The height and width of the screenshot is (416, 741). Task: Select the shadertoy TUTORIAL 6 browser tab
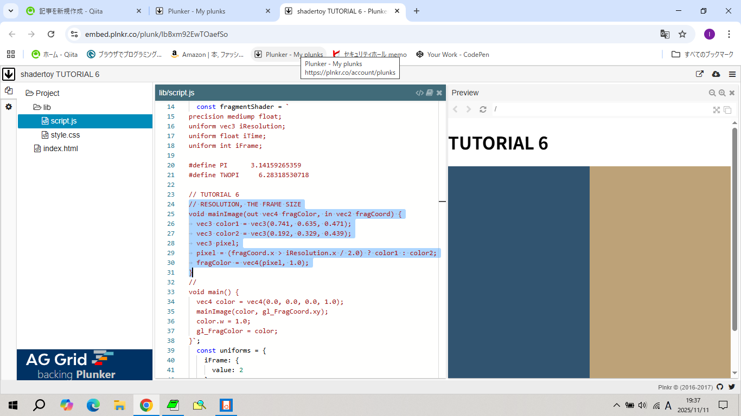pos(343,11)
